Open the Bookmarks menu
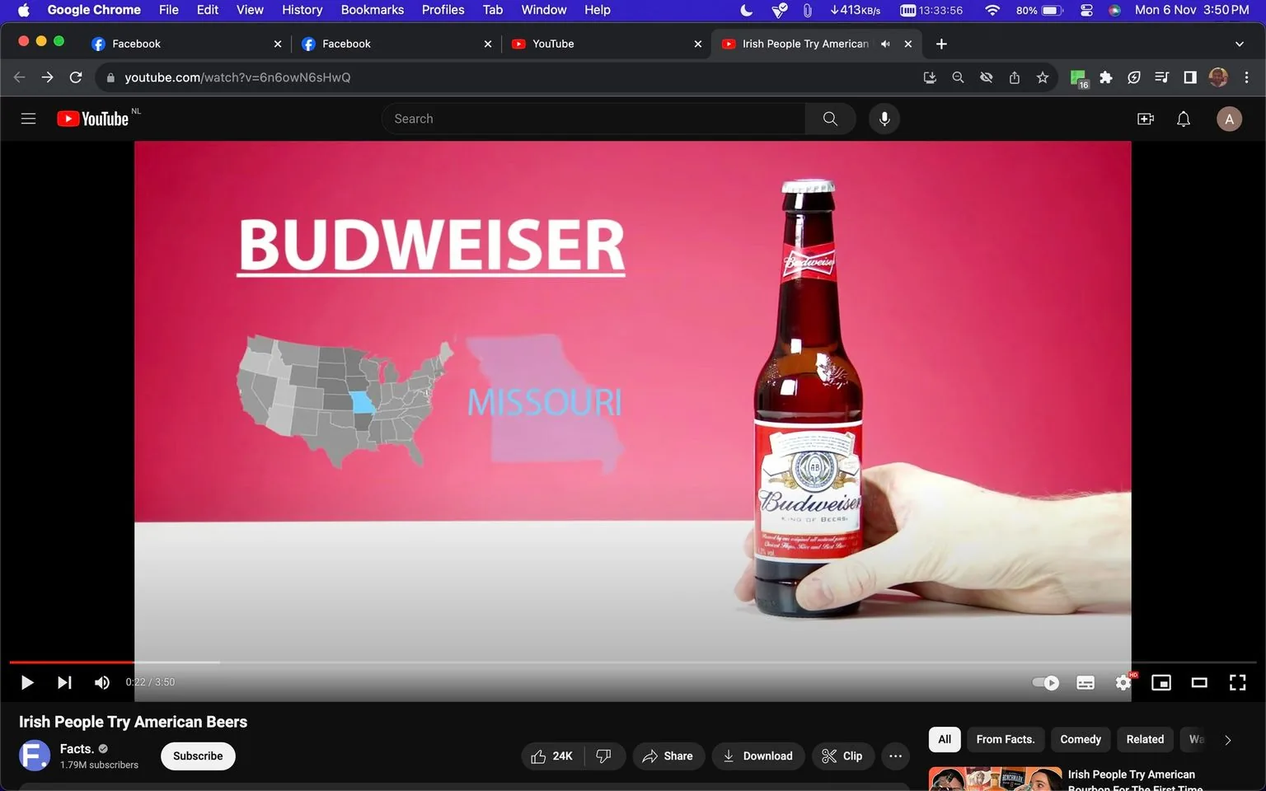This screenshot has width=1266, height=791. coord(372,10)
